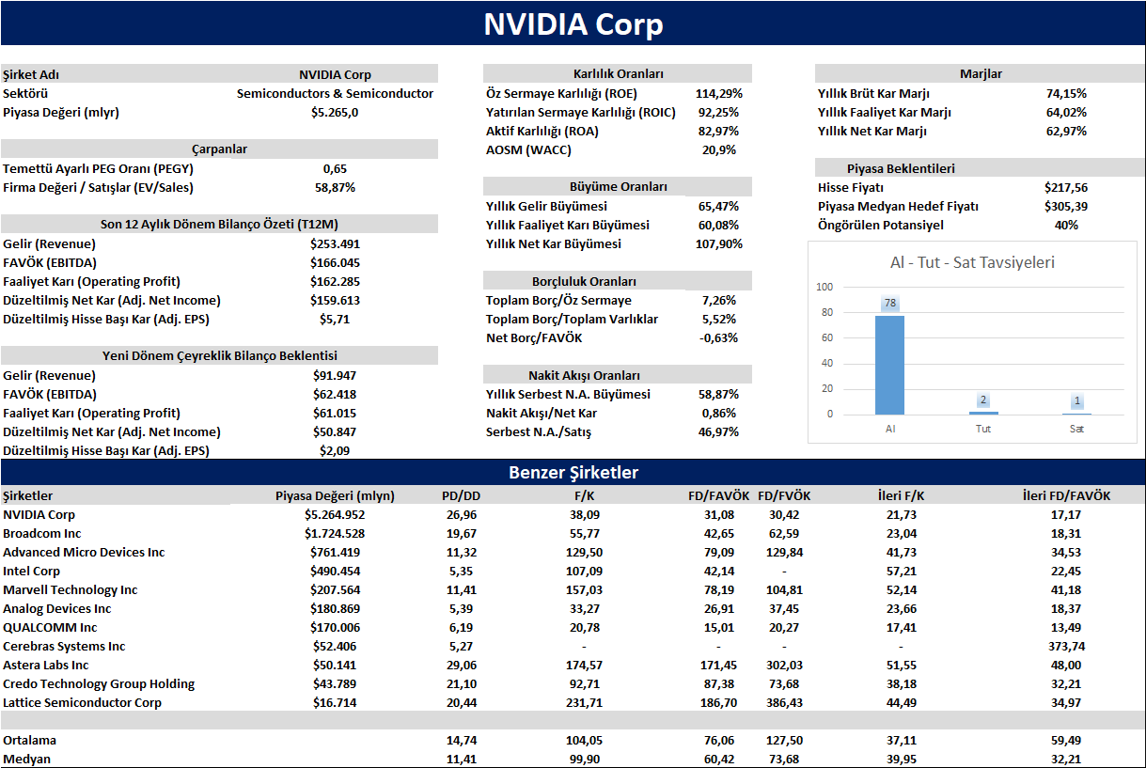1146x768 pixels.
Task: Select the Serbest N.A./Satış value 46,97%
Action: coord(719,431)
